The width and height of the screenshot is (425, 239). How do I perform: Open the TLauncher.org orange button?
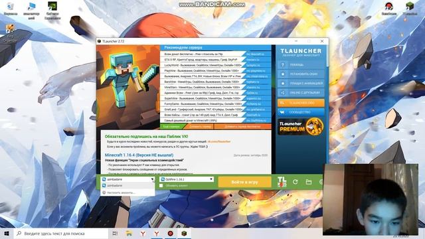tap(301, 103)
